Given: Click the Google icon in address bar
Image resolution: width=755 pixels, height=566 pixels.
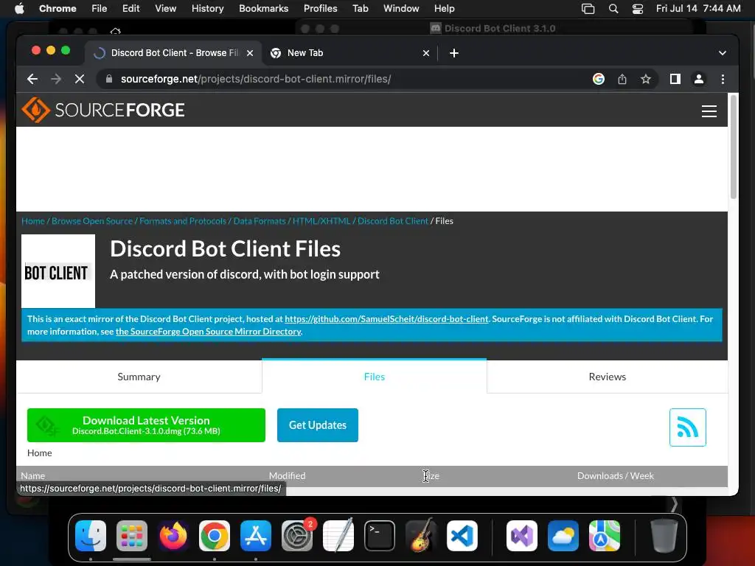Looking at the screenshot, I should pyautogui.click(x=599, y=79).
